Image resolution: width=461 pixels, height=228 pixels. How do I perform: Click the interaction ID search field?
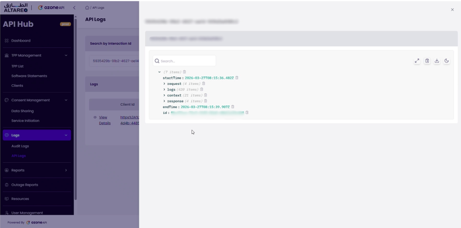point(115,61)
